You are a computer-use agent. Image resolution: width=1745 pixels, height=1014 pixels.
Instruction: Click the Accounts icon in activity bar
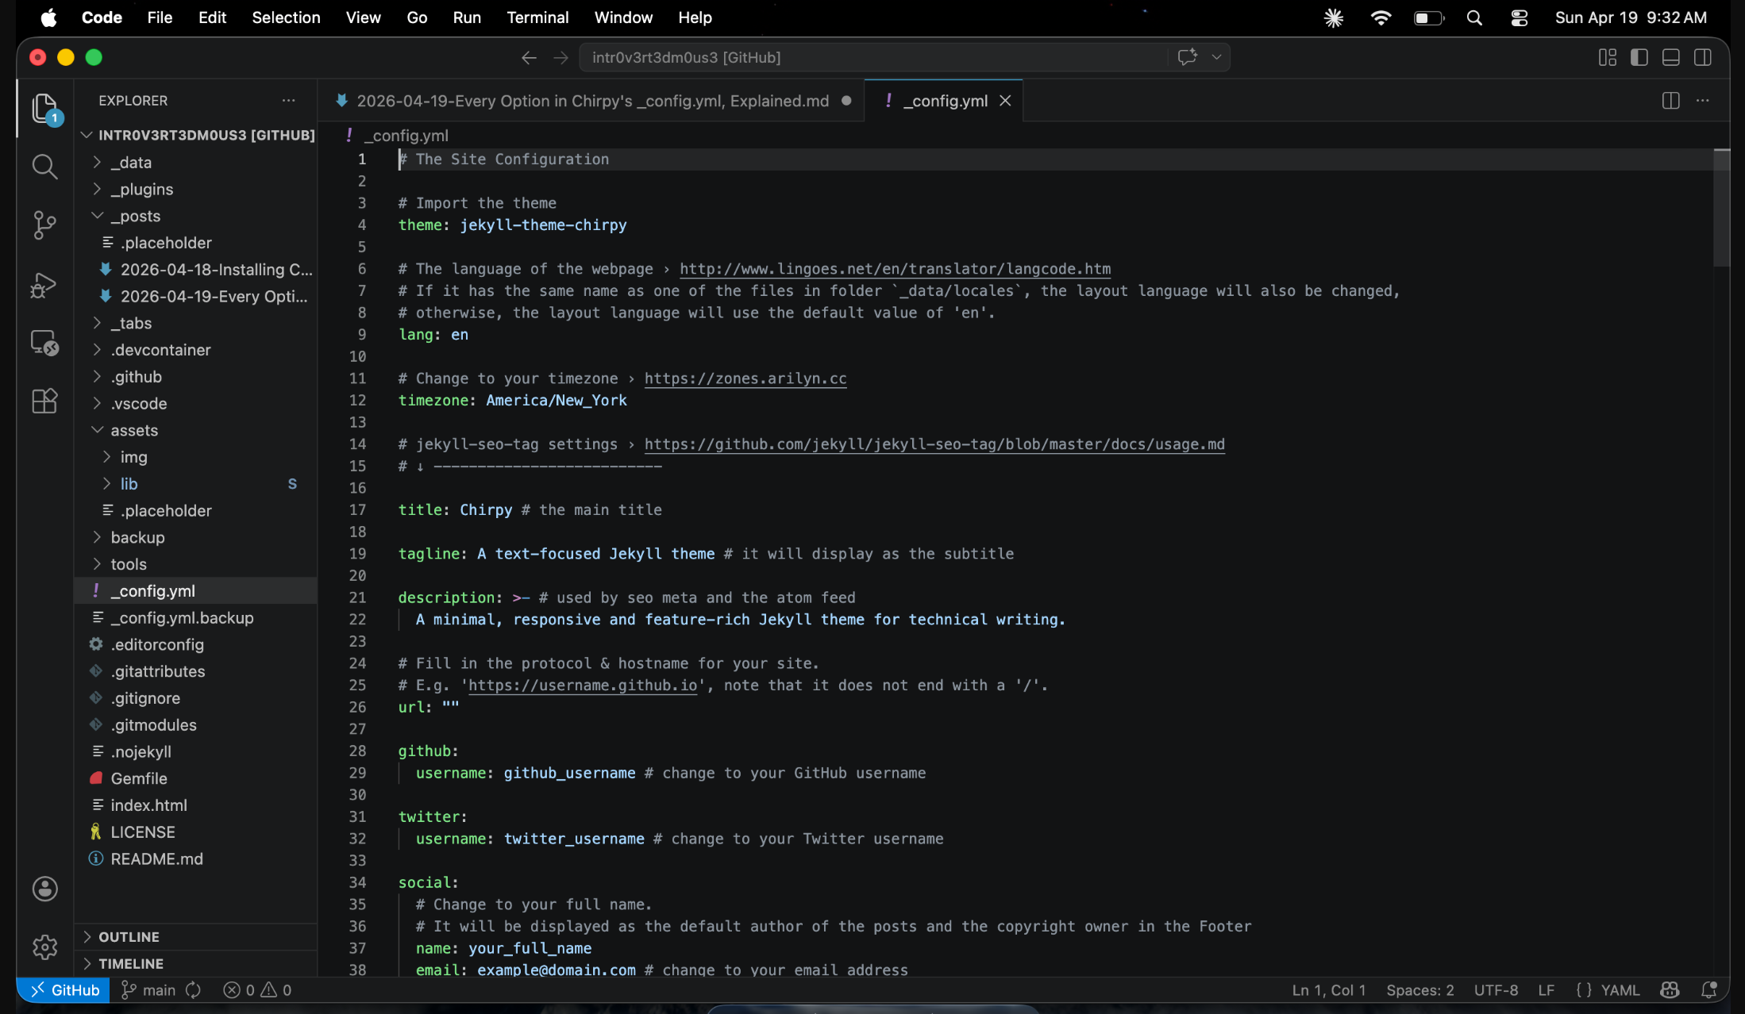point(44,889)
